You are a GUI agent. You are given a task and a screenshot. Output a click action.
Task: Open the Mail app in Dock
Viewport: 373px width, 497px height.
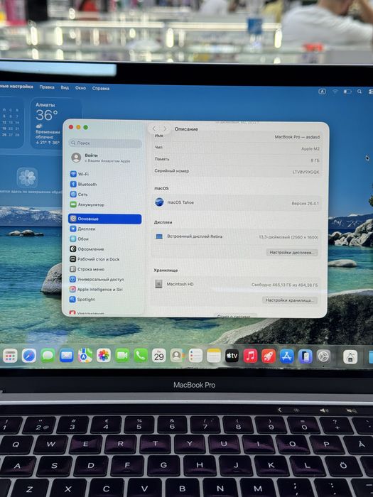pos(66,356)
